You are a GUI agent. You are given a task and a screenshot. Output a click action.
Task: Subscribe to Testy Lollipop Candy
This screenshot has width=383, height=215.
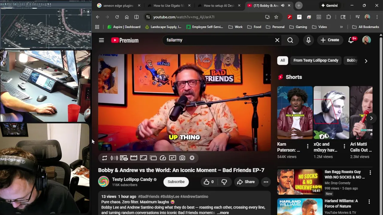point(176,182)
